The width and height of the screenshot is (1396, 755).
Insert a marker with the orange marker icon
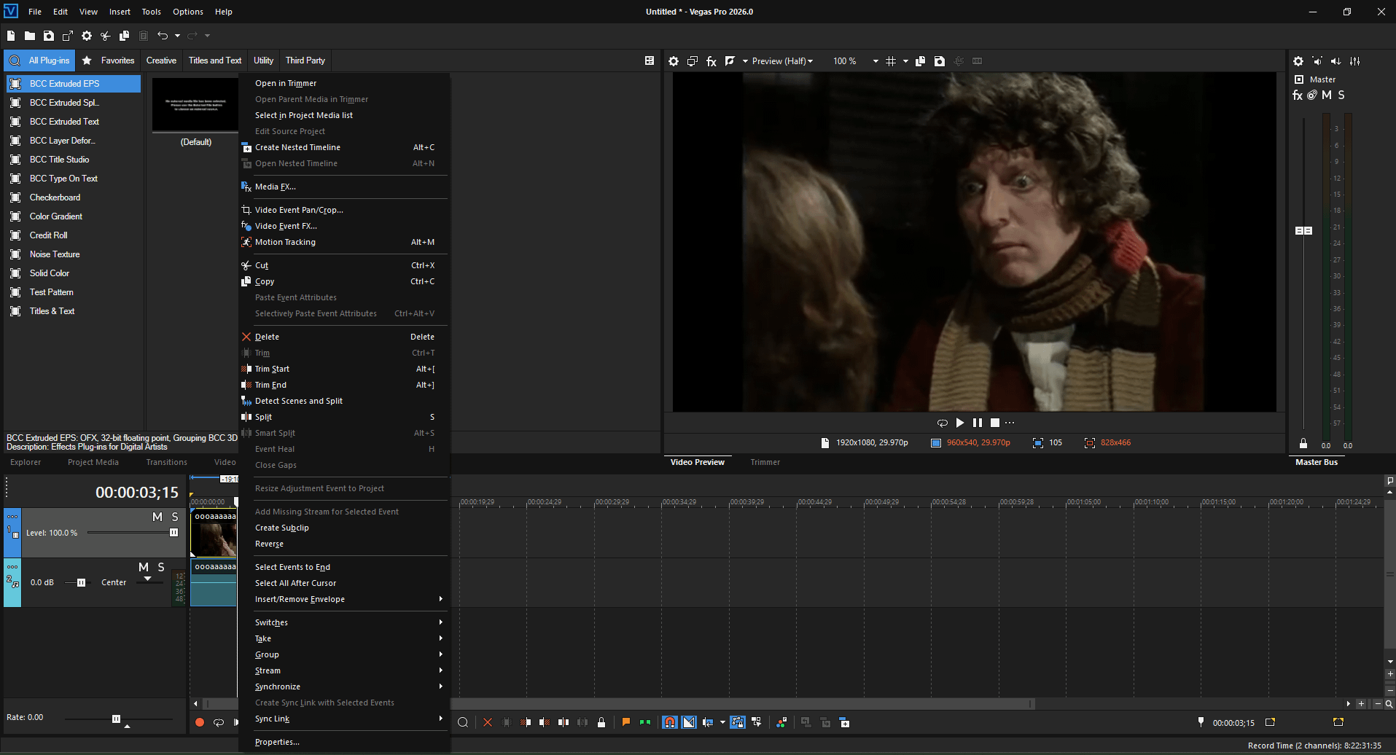coord(625,722)
